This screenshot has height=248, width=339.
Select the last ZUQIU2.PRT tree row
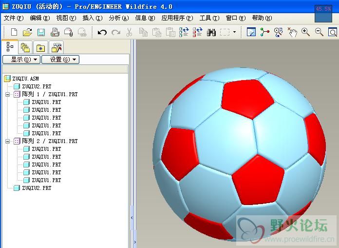33,188
